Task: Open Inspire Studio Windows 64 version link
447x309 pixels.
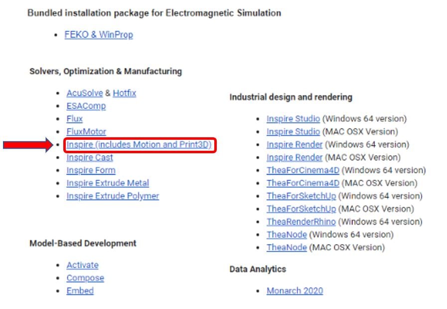Action: pyautogui.click(x=293, y=119)
